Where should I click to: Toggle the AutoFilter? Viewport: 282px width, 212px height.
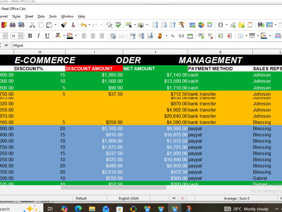click(x=181, y=25)
